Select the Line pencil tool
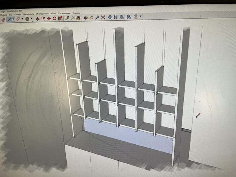Image resolution: width=236 pixels, height=177 pixels. [x=9, y=19]
